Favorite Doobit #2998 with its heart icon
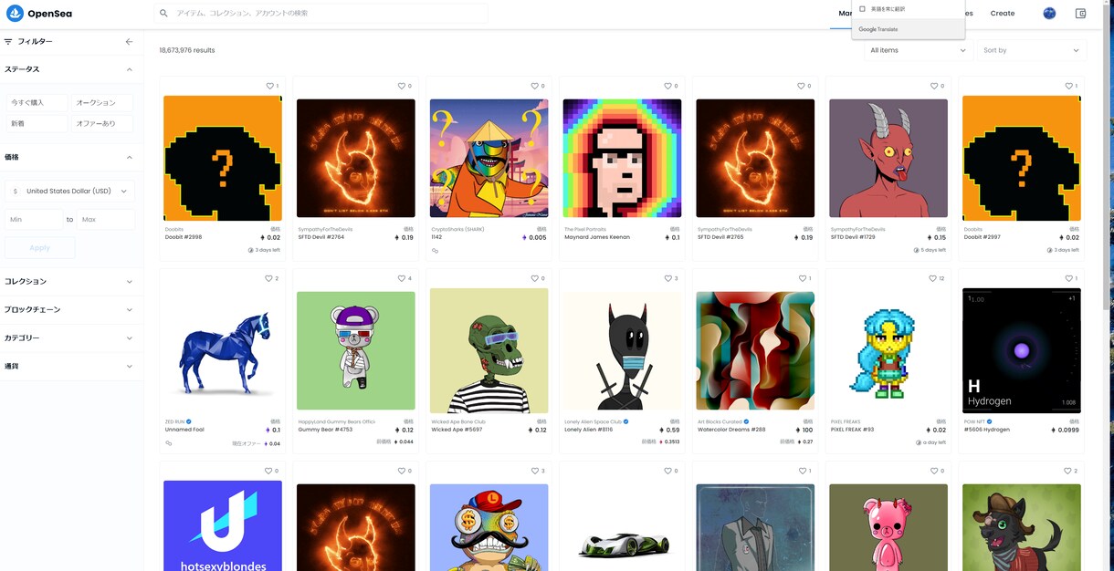The image size is (1114, 571). click(x=268, y=86)
